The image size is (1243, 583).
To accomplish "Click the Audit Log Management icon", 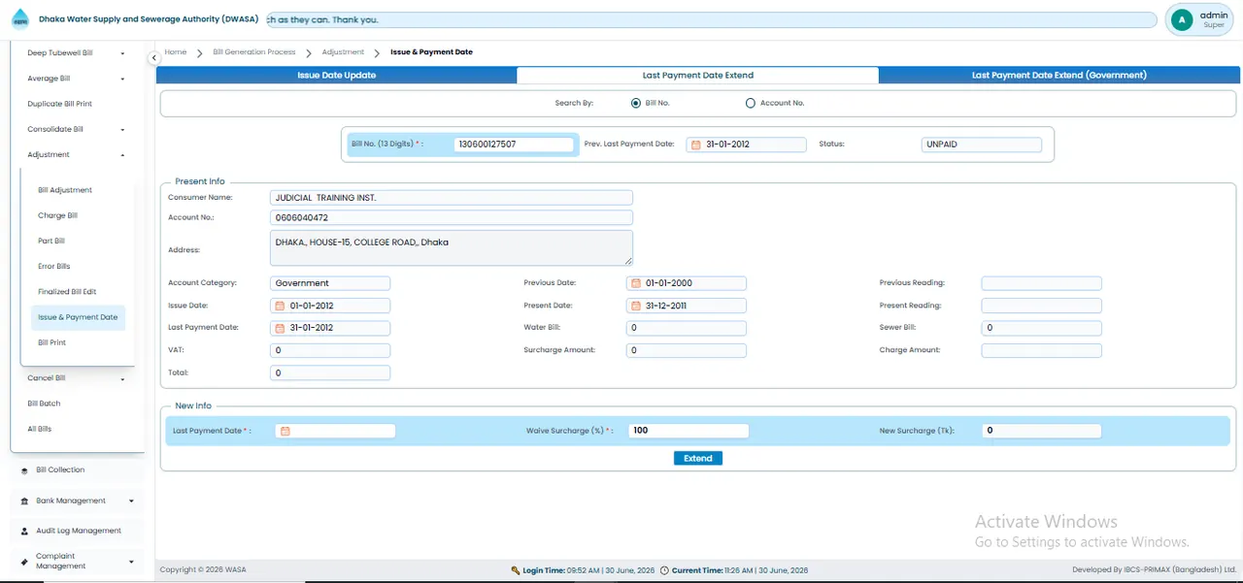I will click(x=23, y=532).
